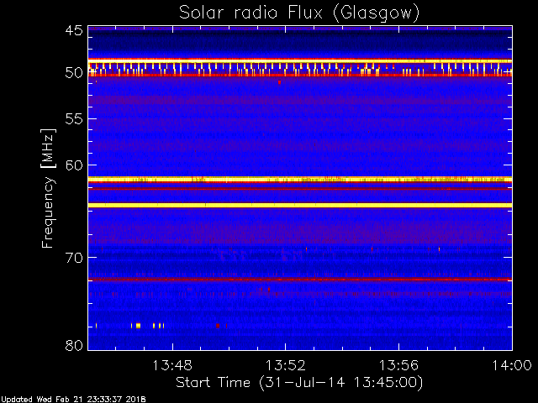Click the red burst spot near 51 MHz
This screenshot has height=403, width=538.
(280, 82)
